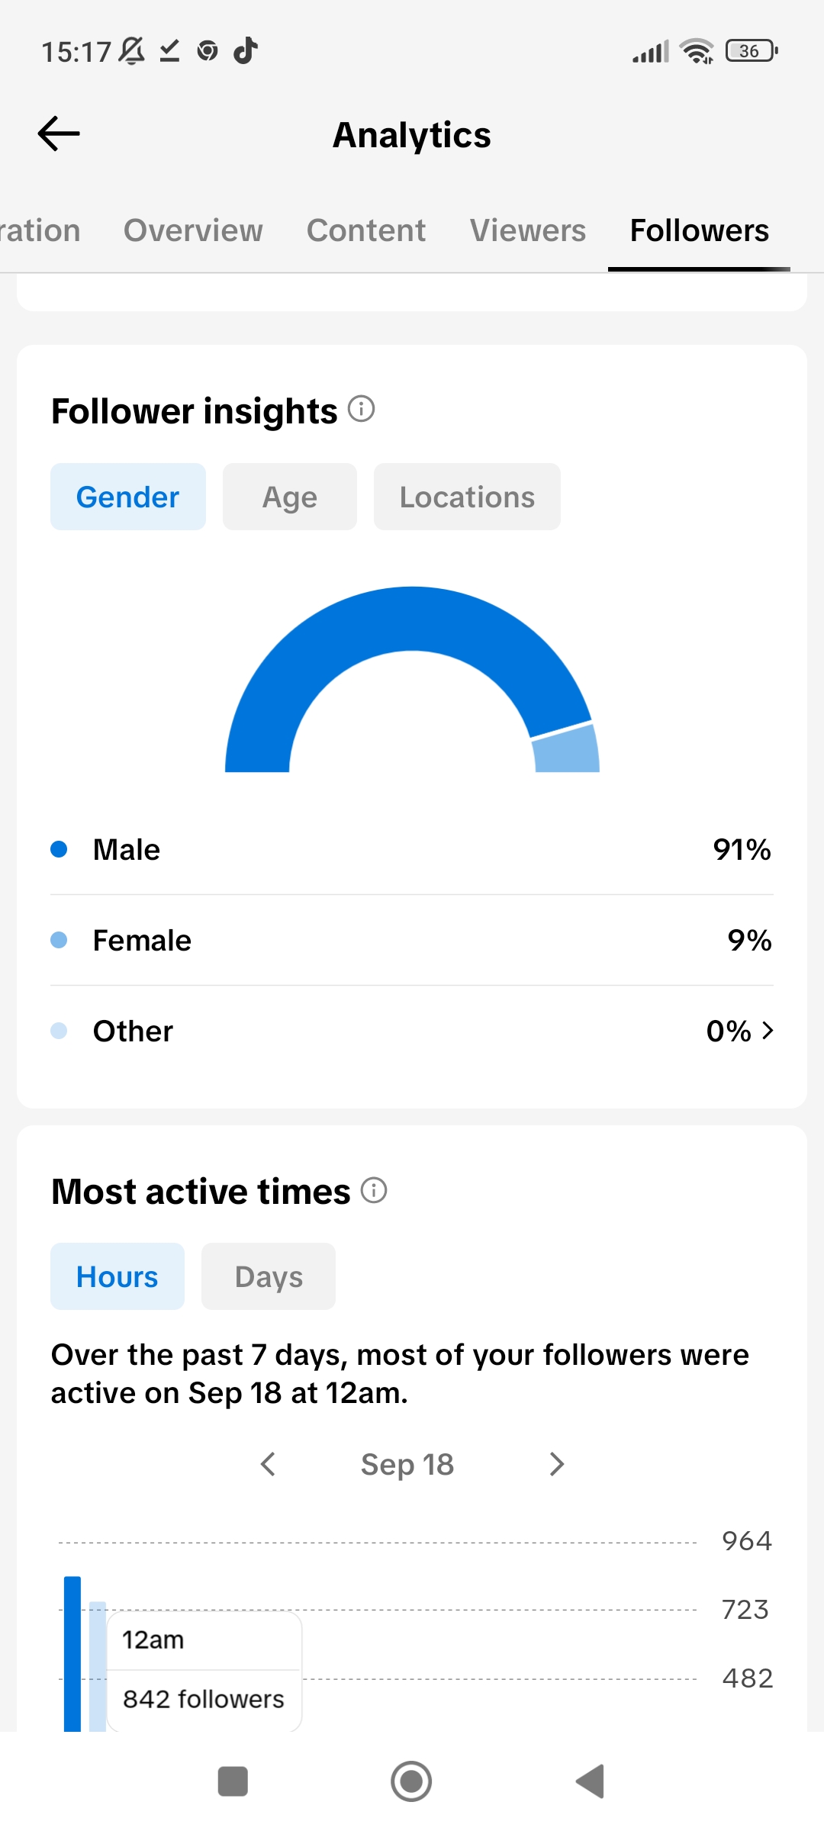Select the Locations insights filter
The width and height of the screenshot is (824, 1831).
[x=467, y=497]
